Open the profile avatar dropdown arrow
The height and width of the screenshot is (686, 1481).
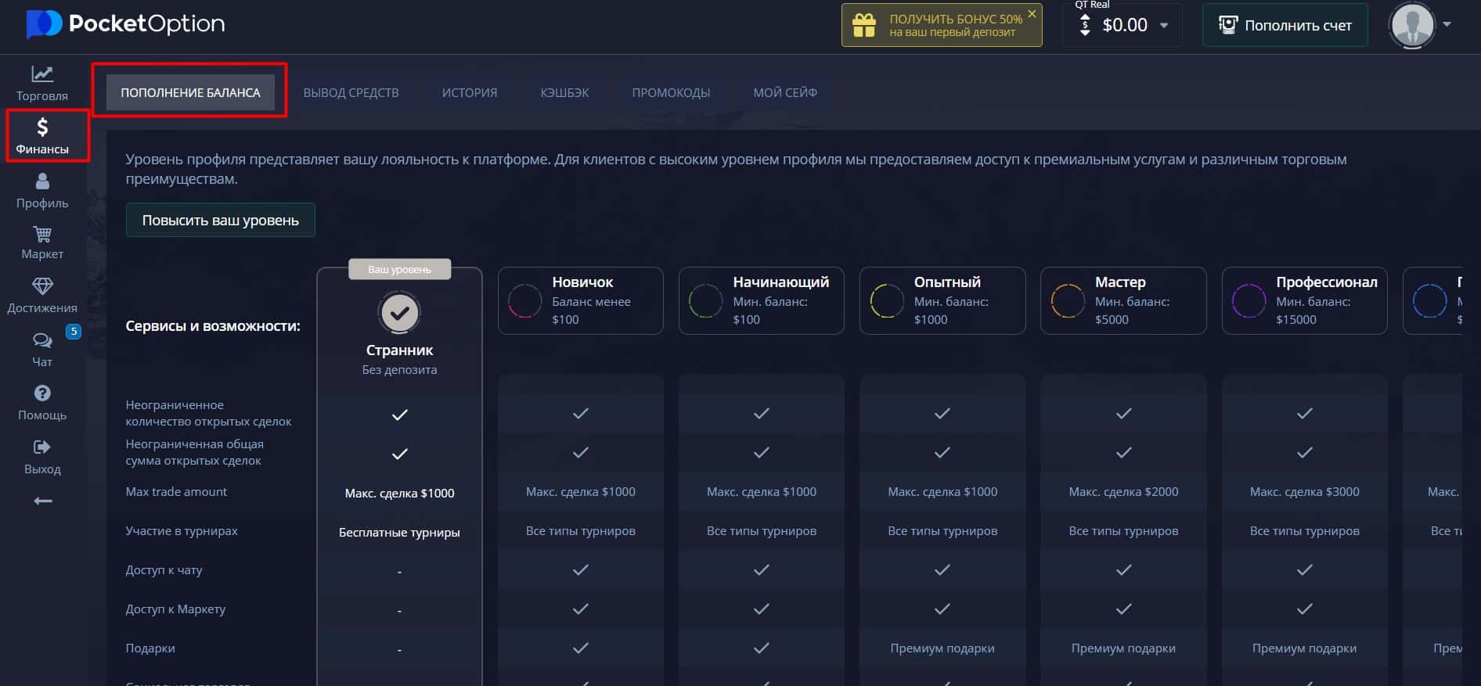(x=1447, y=24)
